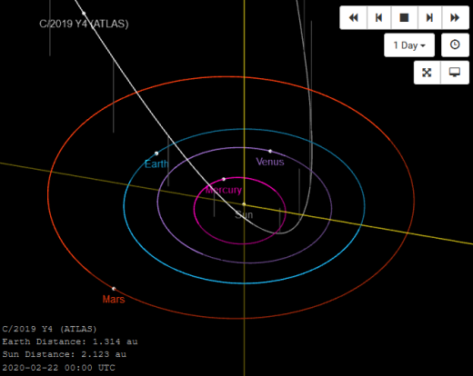The height and width of the screenshot is (376, 473).
Task: Click the fast rewind double-arrow button
Action: (x=354, y=17)
